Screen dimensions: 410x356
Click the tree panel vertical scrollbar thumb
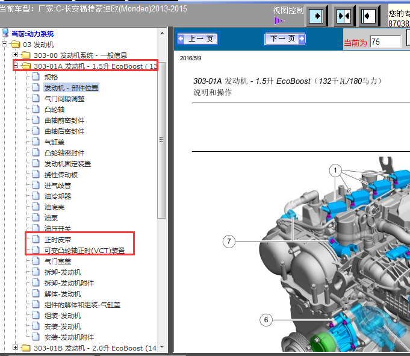point(162,140)
